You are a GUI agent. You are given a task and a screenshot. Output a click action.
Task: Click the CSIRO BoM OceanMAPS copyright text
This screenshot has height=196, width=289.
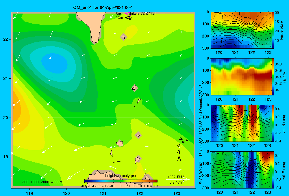click(201, 134)
